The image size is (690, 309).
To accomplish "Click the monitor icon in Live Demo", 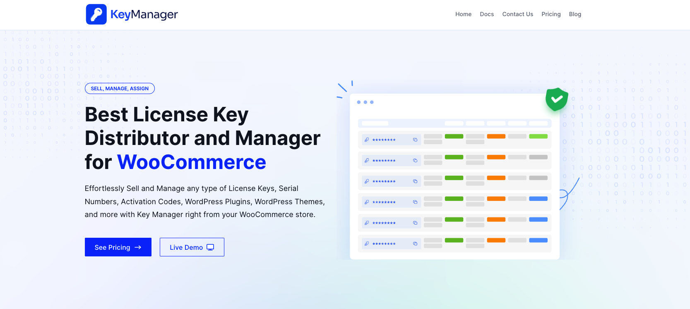I will coord(210,247).
